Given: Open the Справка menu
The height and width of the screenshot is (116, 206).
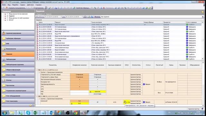Looking at the screenshot, I should coord(38,5).
